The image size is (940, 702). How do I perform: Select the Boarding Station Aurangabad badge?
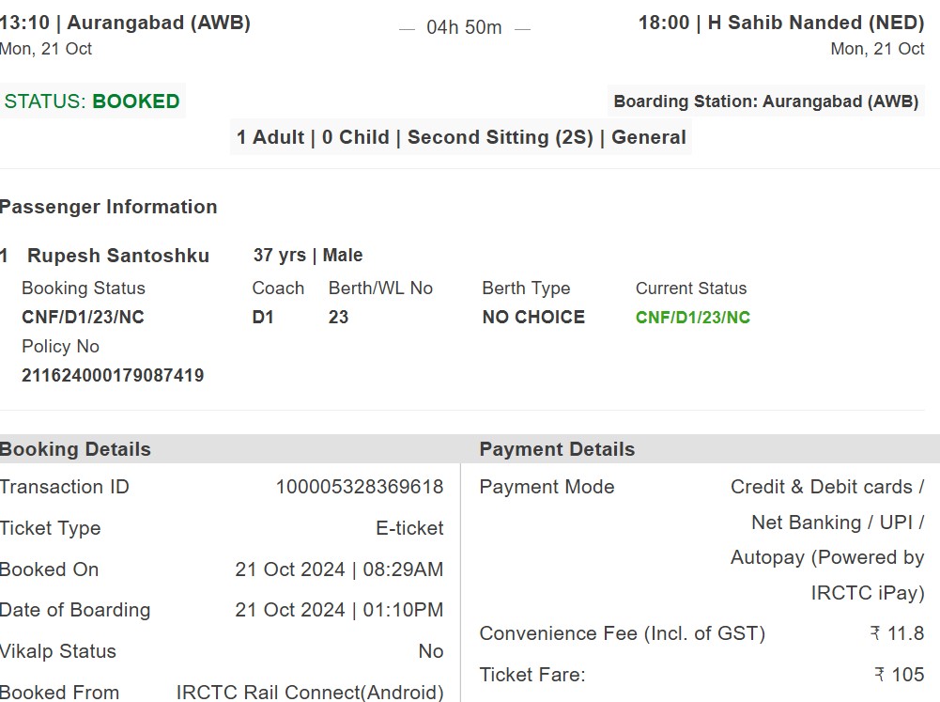click(x=765, y=101)
